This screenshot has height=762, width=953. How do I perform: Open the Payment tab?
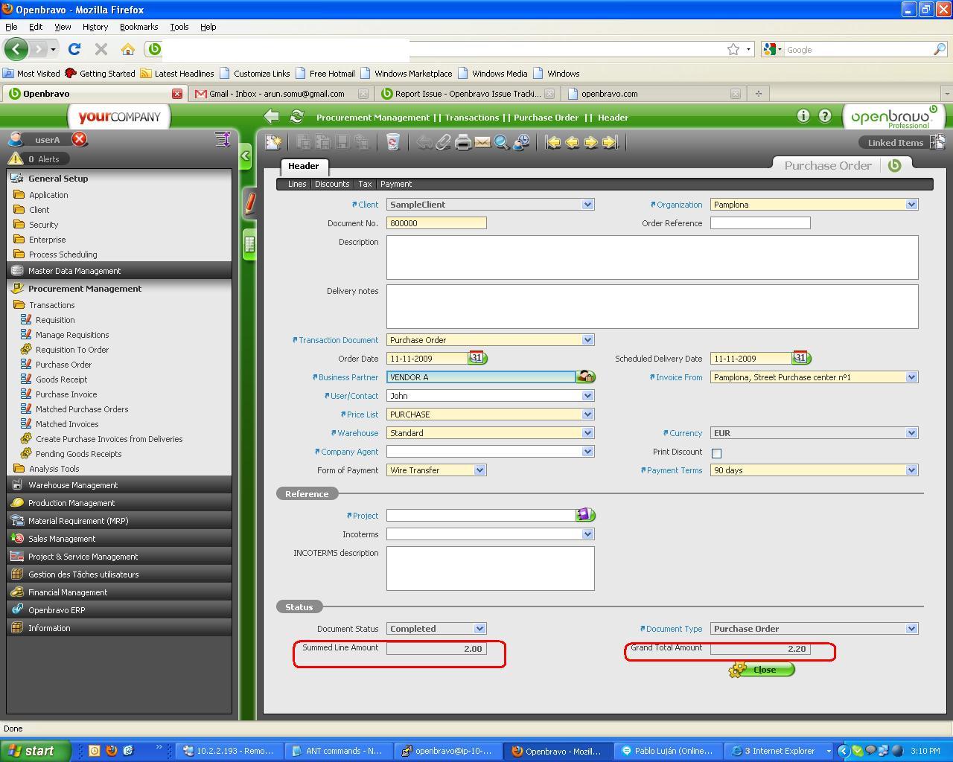pyautogui.click(x=396, y=184)
